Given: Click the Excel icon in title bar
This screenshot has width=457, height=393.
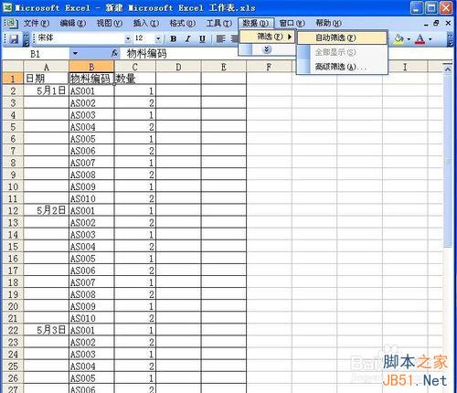Looking at the screenshot, I should [x=7, y=7].
